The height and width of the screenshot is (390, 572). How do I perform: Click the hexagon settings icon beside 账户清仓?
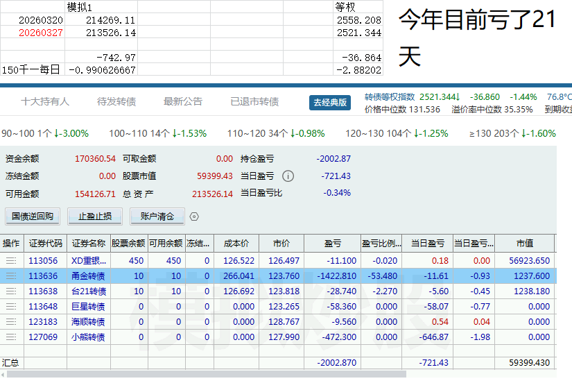click(194, 217)
